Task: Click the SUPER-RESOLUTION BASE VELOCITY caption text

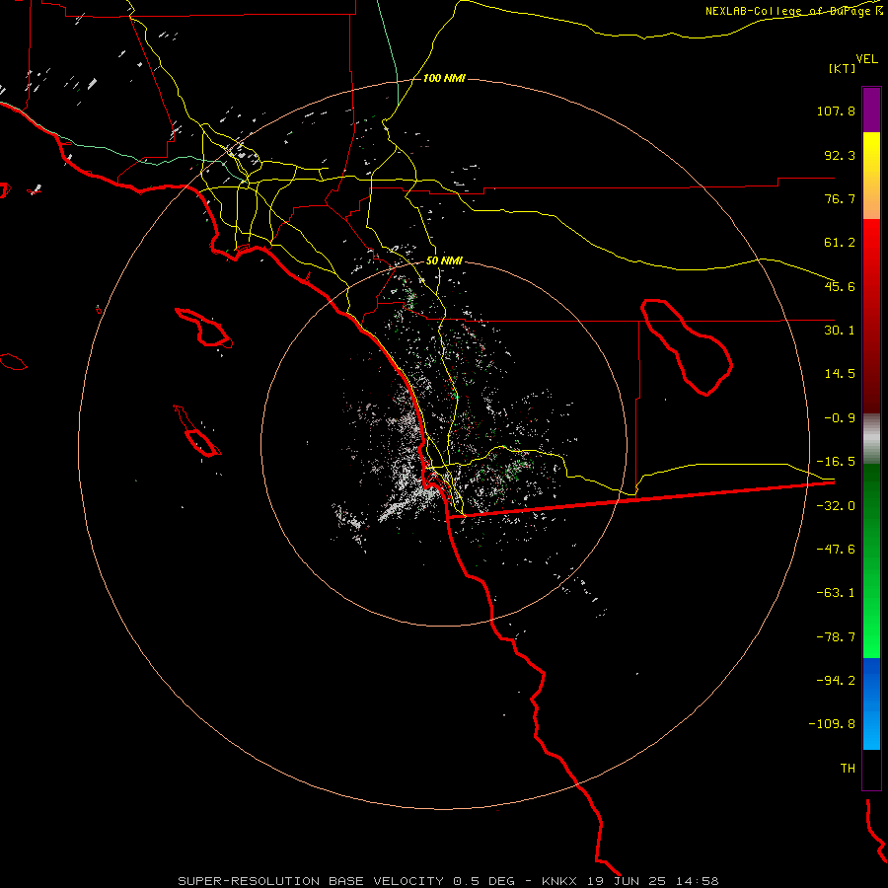Action: (311, 881)
